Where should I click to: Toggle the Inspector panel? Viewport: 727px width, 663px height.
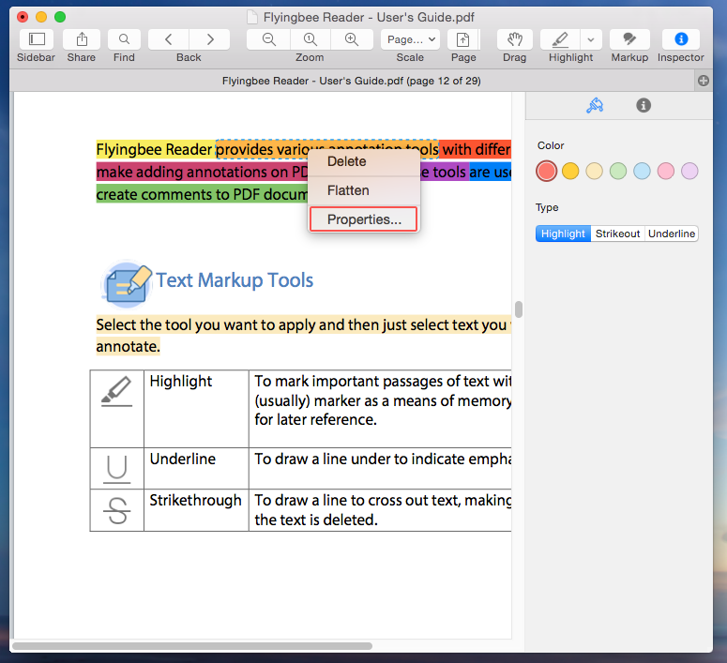(681, 39)
